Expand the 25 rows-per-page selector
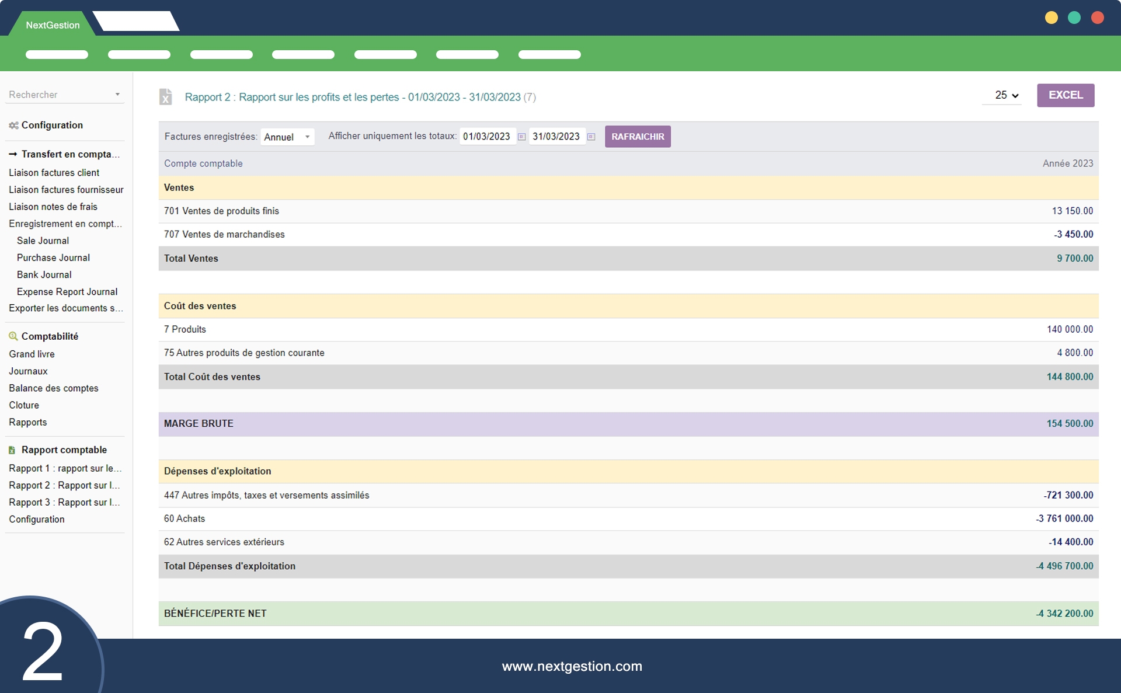Viewport: 1121px width, 693px height. point(1006,95)
